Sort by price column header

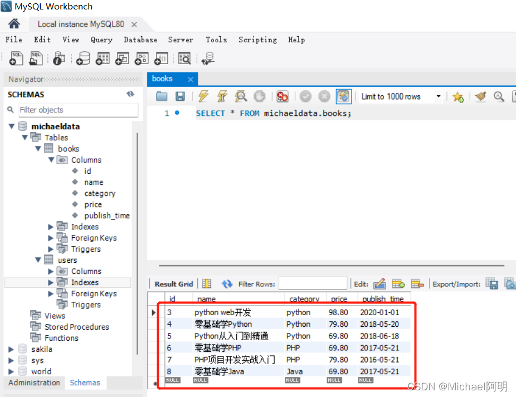click(339, 299)
